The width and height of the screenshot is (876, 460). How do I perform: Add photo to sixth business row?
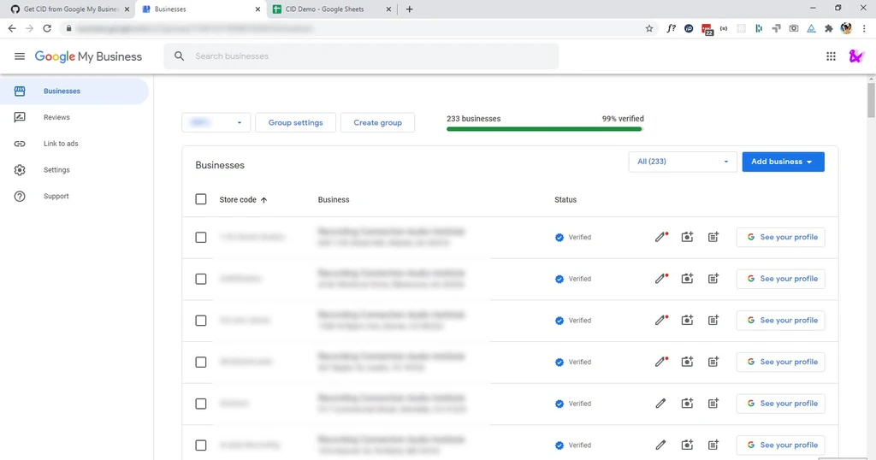(x=687, y=445)
